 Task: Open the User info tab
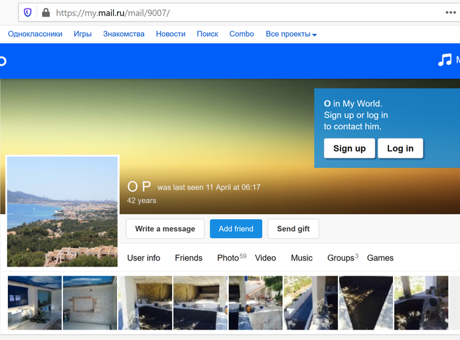[144, 258]
